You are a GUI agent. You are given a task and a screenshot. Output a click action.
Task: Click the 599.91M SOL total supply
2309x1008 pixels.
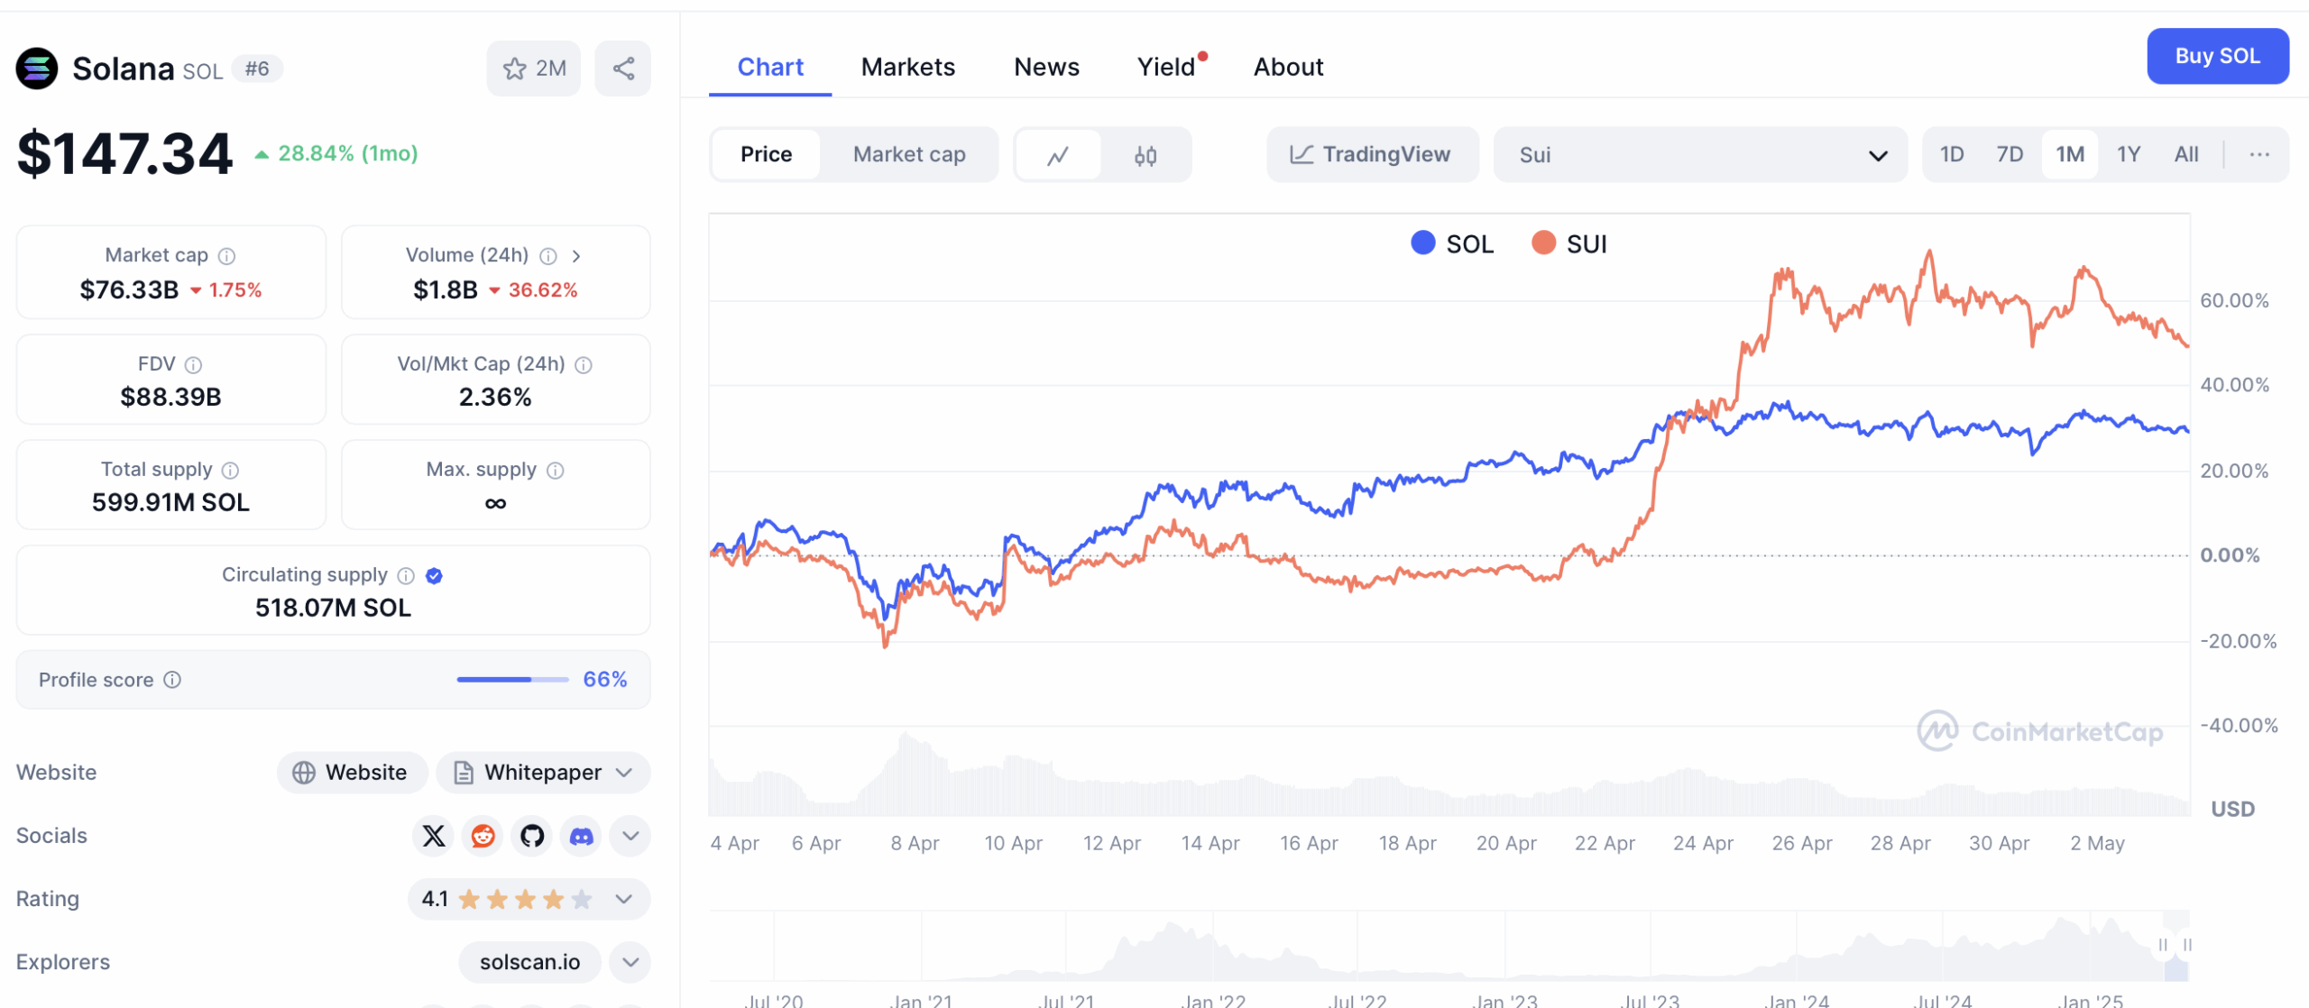[170, 502]
